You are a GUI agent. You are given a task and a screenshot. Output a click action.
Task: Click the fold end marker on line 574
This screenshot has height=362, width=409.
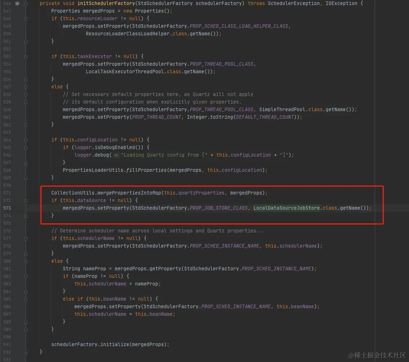(26, 216)
